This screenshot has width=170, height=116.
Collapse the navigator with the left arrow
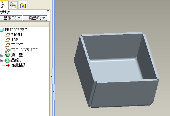[x=52, y=76]
